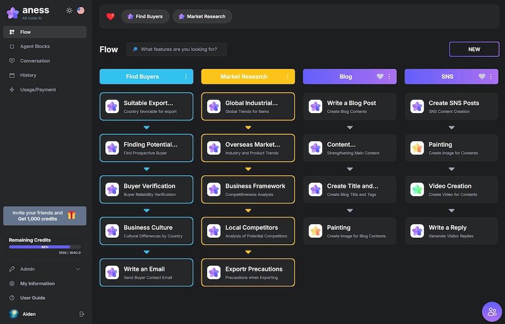Go to Usage/Payment sidebar item

[38, 89]
